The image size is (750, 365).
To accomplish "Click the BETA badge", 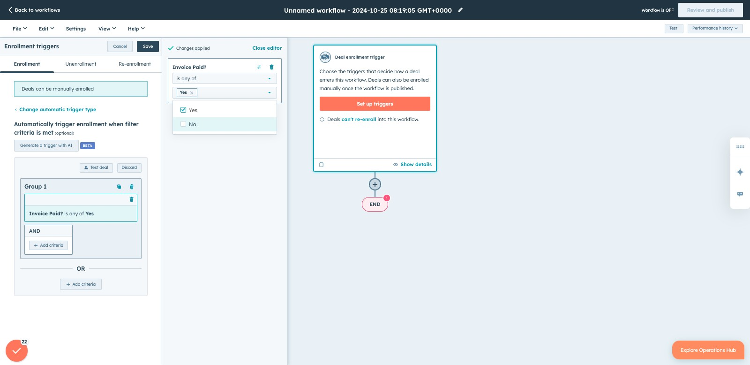I will 88,145.
